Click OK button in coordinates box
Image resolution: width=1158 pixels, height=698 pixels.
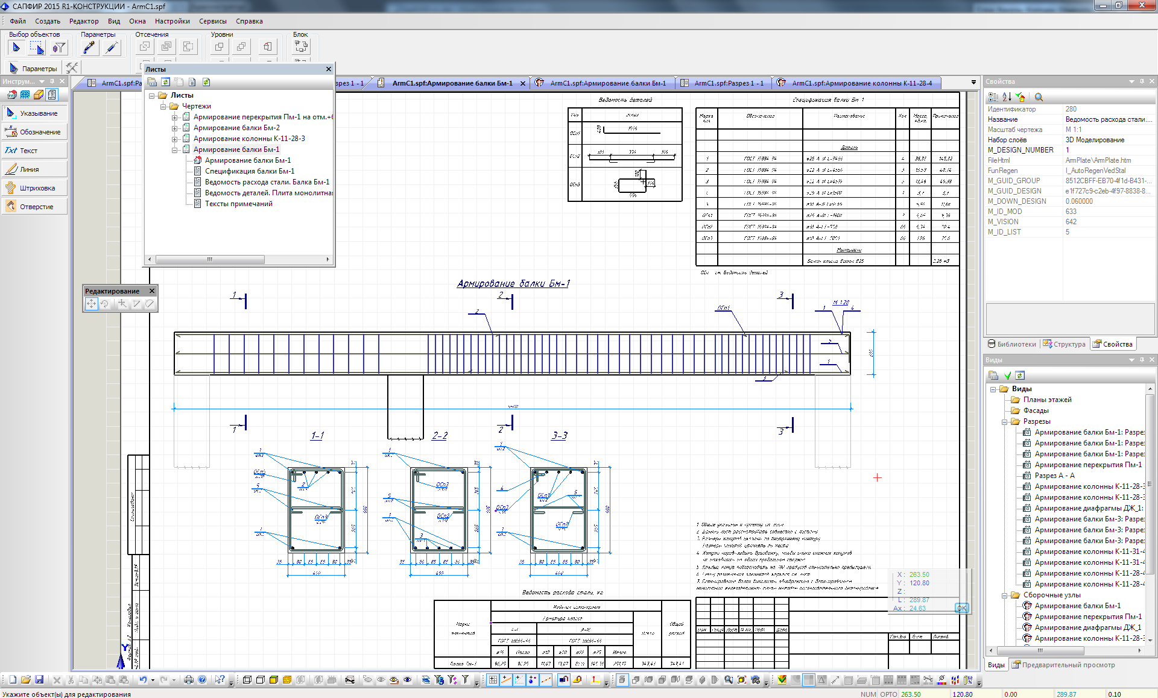[961, 608]
